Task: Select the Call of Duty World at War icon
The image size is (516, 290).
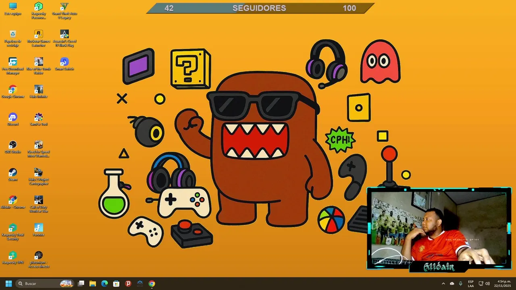Action: point(39,204)
